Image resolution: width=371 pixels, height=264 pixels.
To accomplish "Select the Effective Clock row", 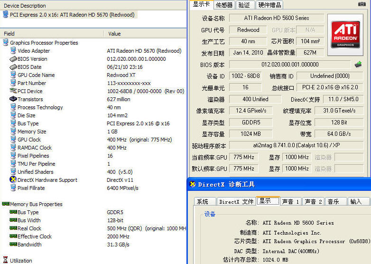I will 93,236.
